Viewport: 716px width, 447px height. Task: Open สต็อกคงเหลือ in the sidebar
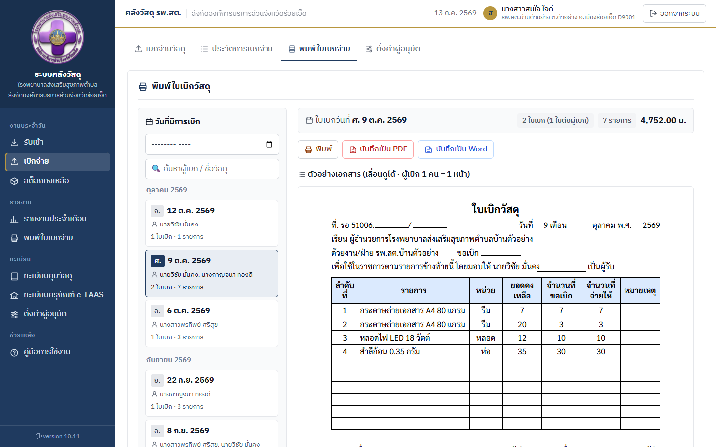[x=58, y=181]
